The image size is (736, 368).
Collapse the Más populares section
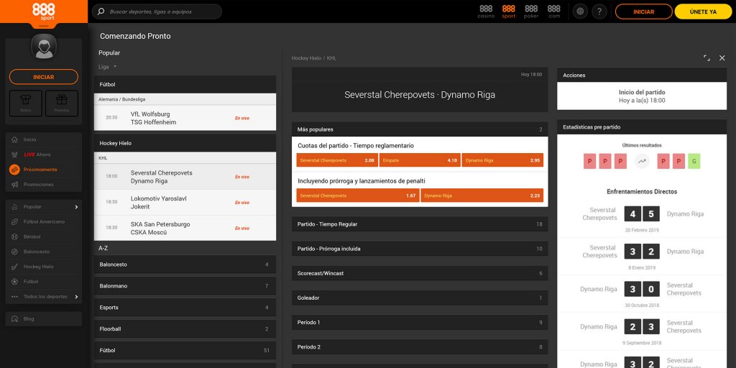click(x=420, y=129)
